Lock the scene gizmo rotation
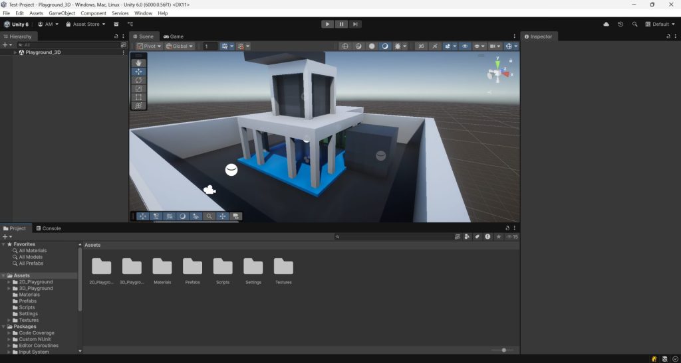The width and height of the screenshot is (681, 363). [x=511, y=60]
